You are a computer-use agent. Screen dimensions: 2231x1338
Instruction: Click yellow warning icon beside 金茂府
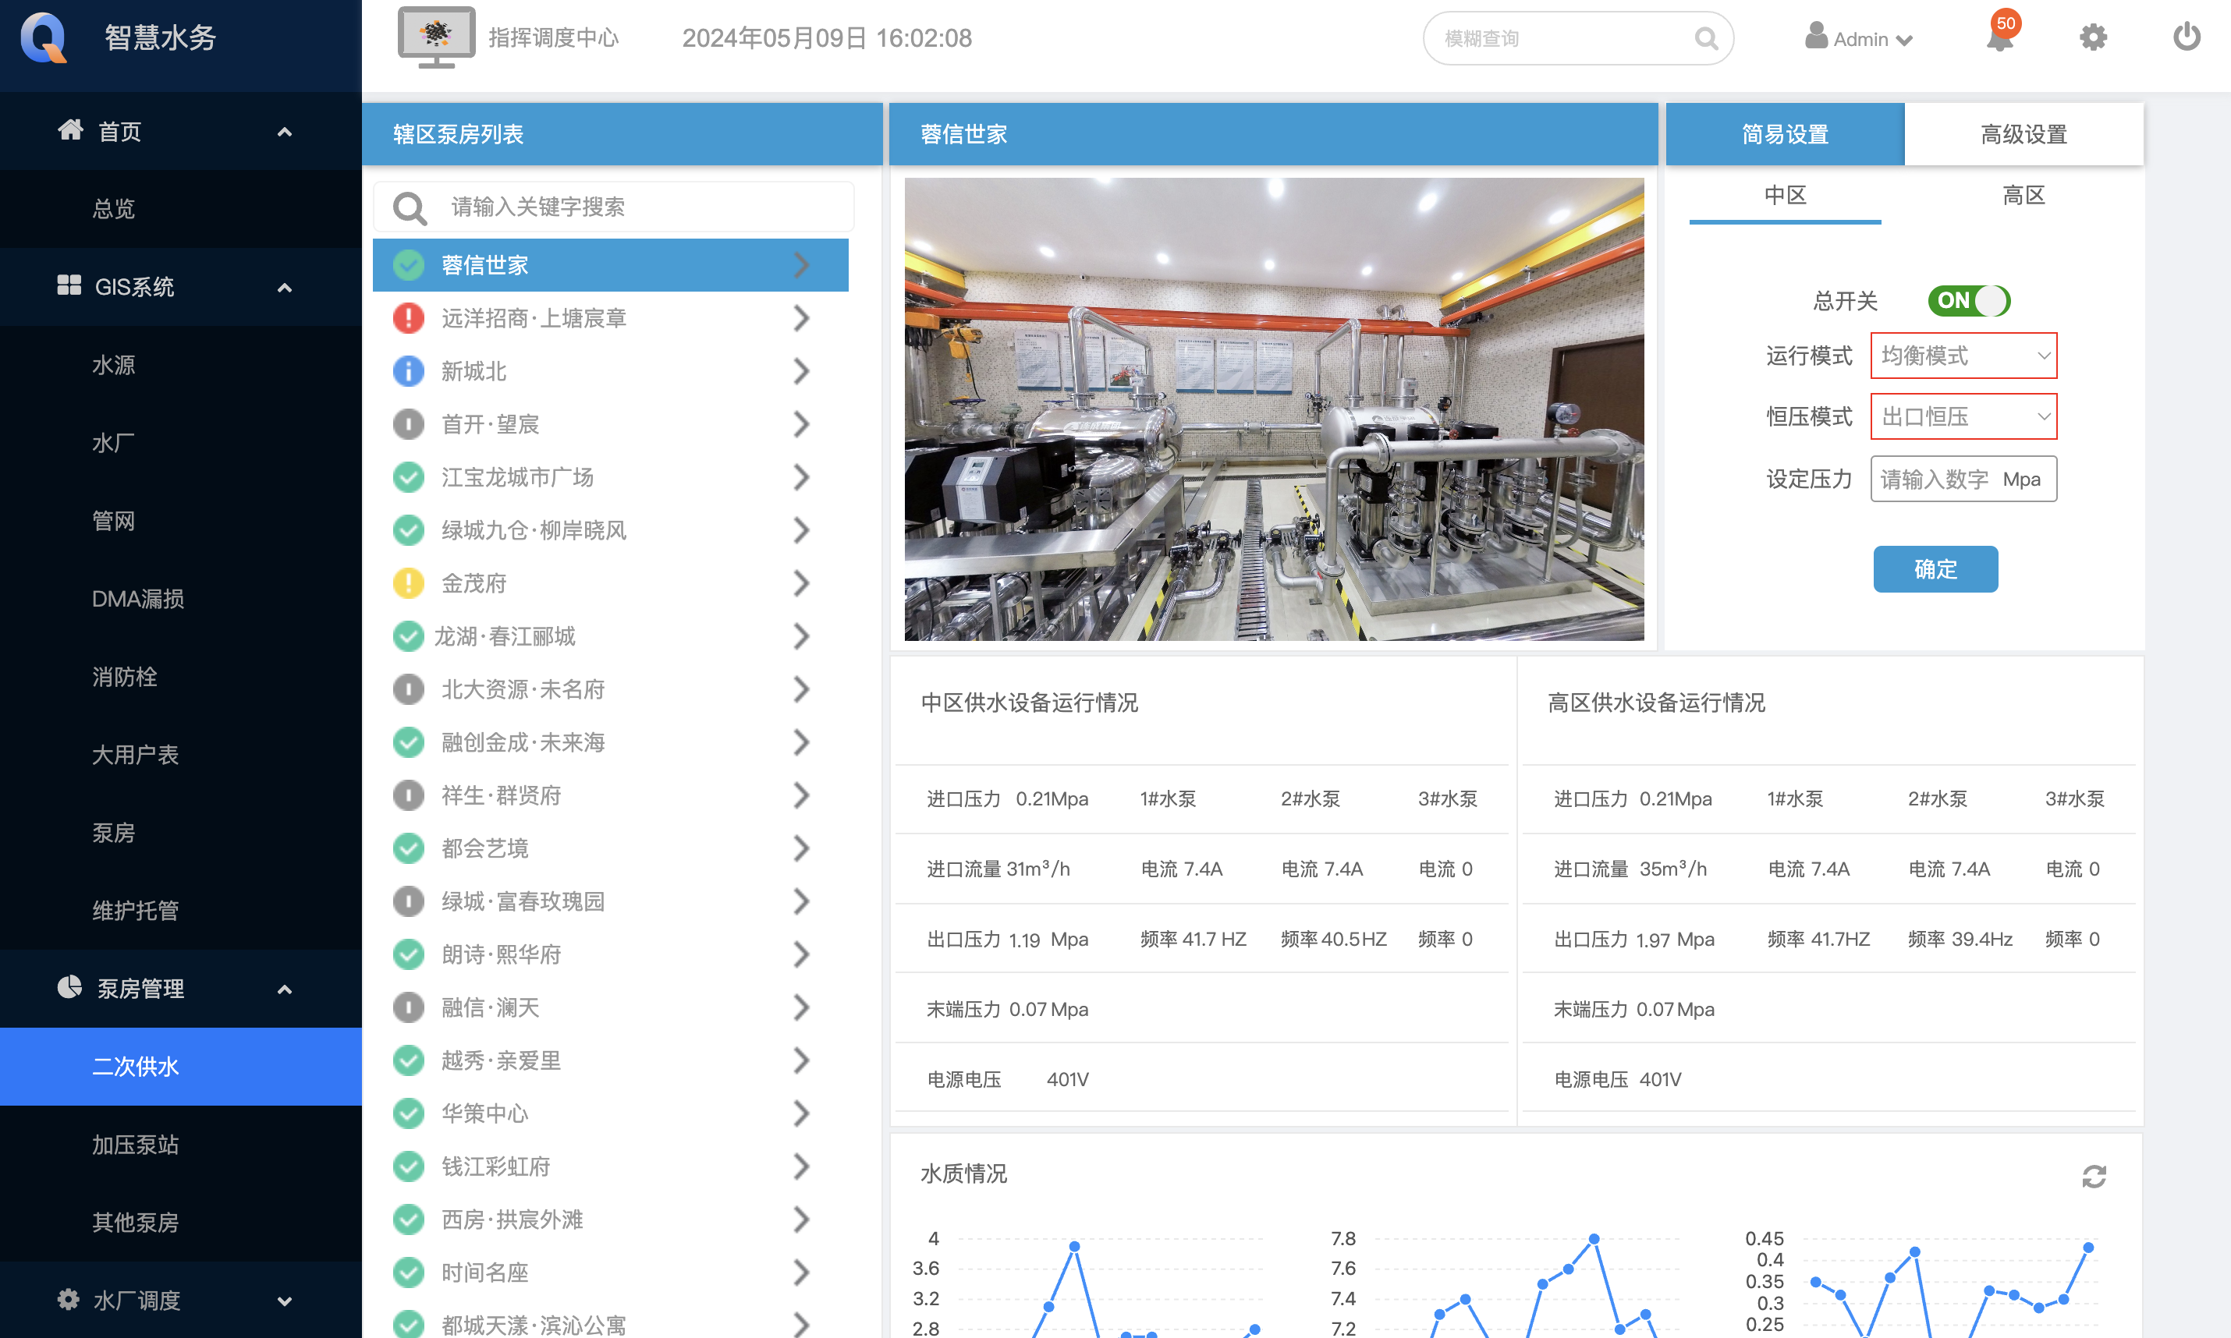[x=409, y=583]
